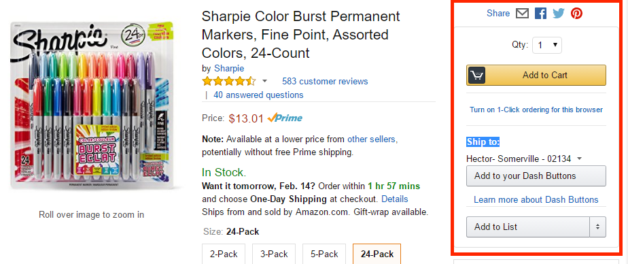Screen dimensions: 628x264
Task: Click the star rating icons
Action: pos(228,82)
